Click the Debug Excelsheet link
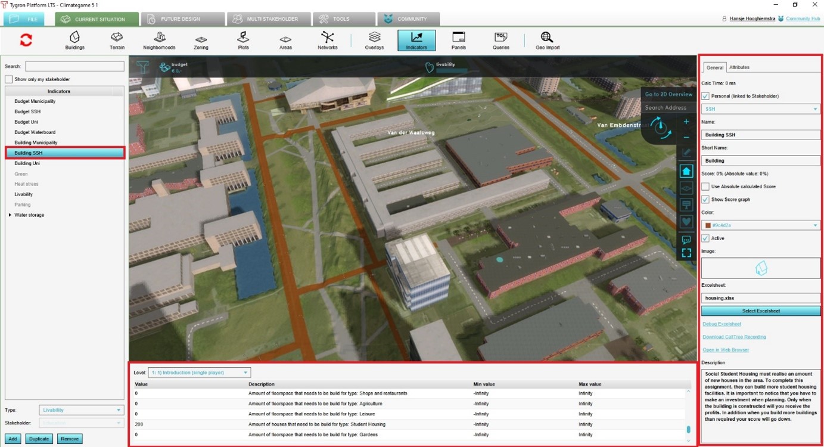The image size is (824, 447). (722, 324)
